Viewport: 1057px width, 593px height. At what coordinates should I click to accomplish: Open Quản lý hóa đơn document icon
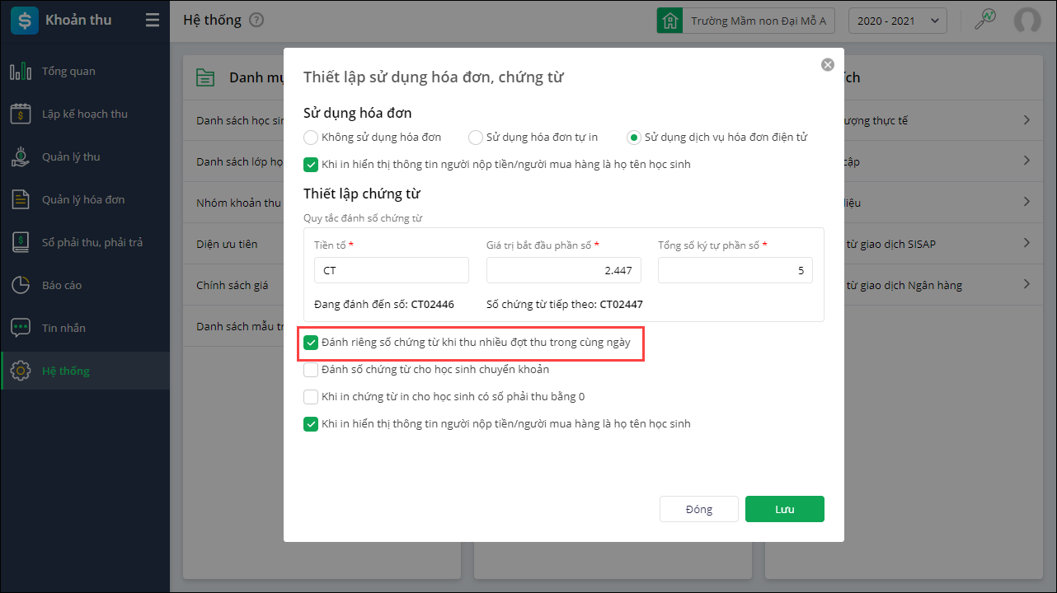[x=21, y=199]
